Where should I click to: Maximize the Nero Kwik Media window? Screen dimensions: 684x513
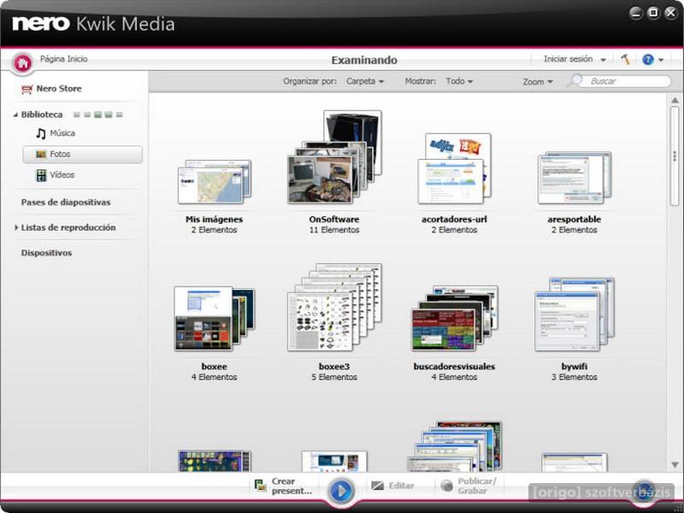click(653, 13)
